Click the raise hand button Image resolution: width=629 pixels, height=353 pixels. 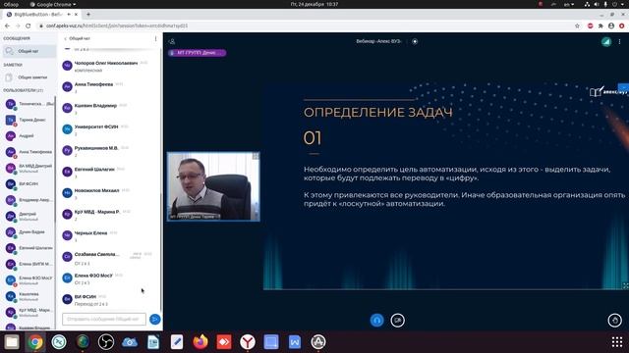(x=614, y=321)
